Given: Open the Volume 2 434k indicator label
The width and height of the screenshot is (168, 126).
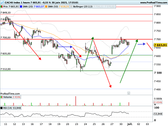Looking at the screenshot, I should point(12,97).
